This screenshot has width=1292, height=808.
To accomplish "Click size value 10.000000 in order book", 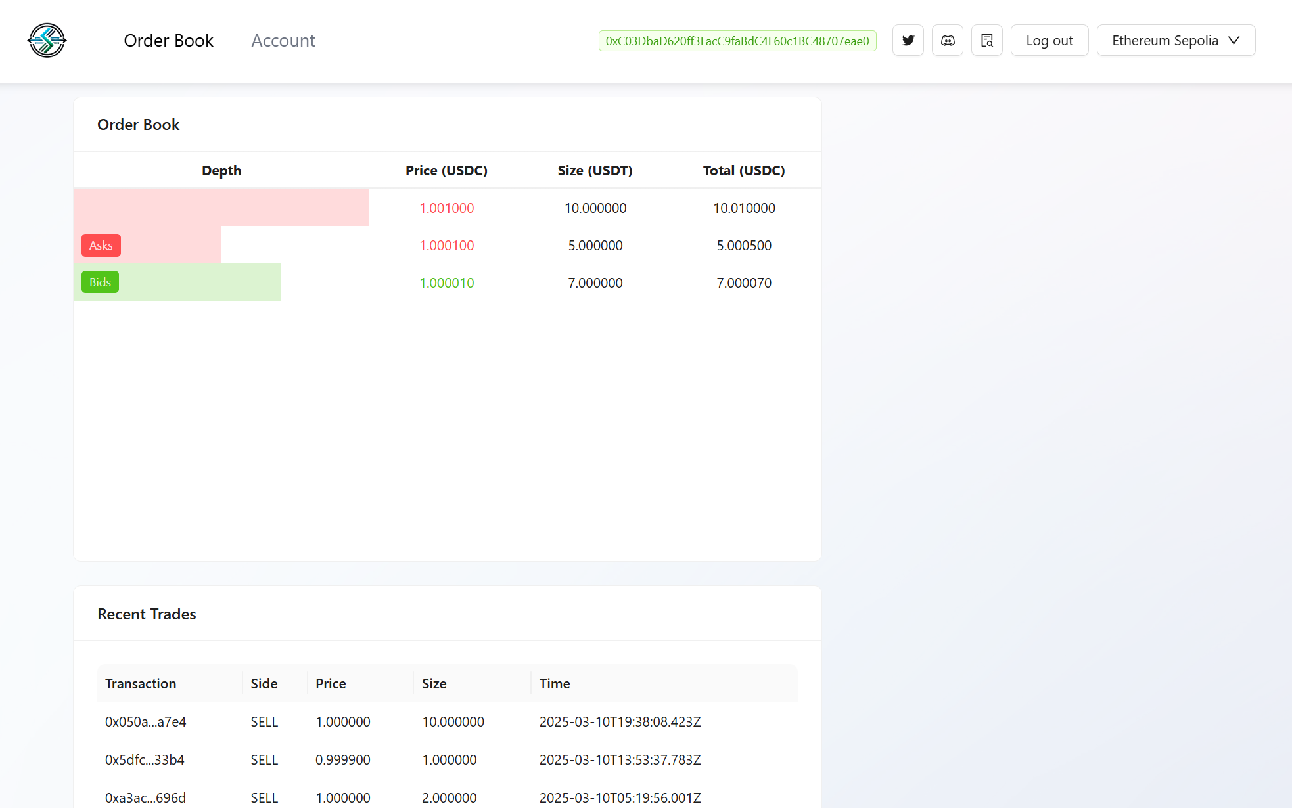I will point(595,208).
